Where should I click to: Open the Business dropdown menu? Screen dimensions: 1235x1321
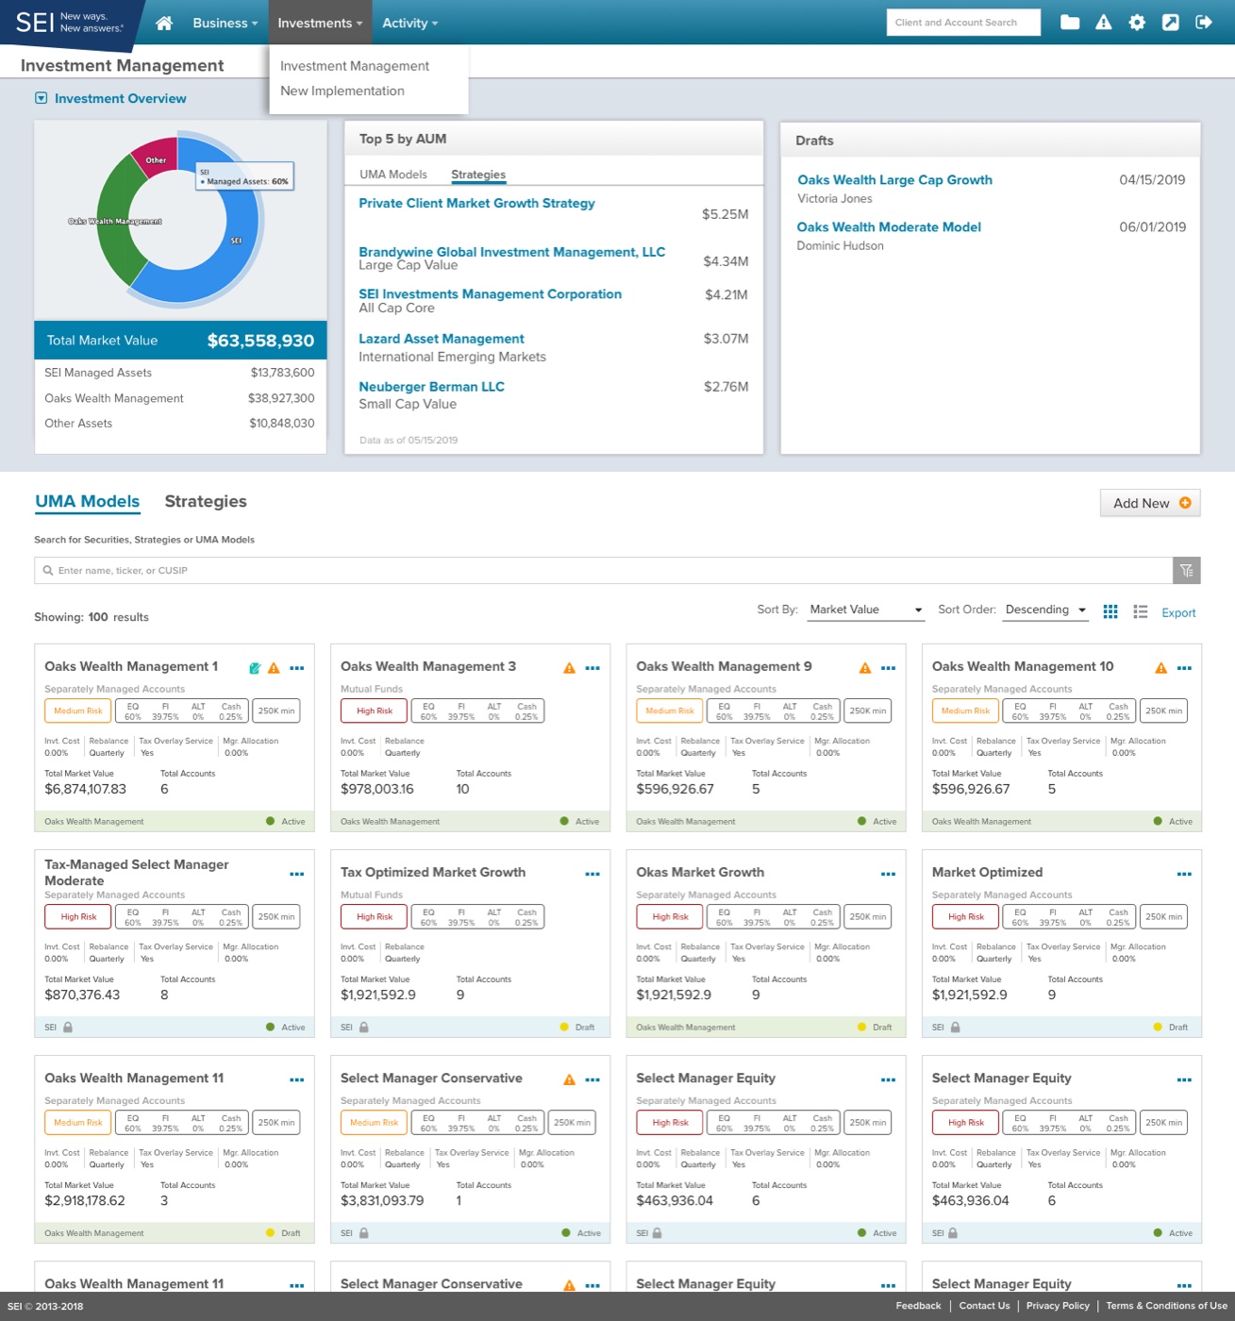click(x=225, y=23)
